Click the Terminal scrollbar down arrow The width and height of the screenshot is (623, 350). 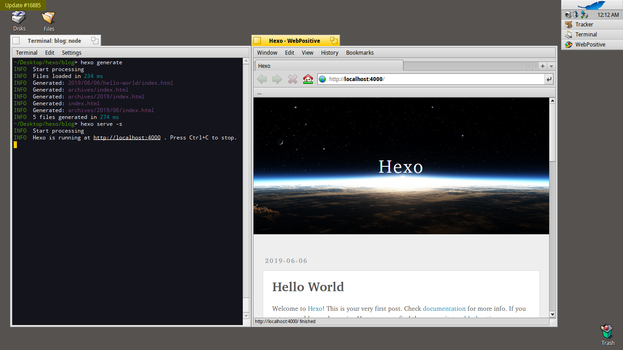(x=246, y=315)
